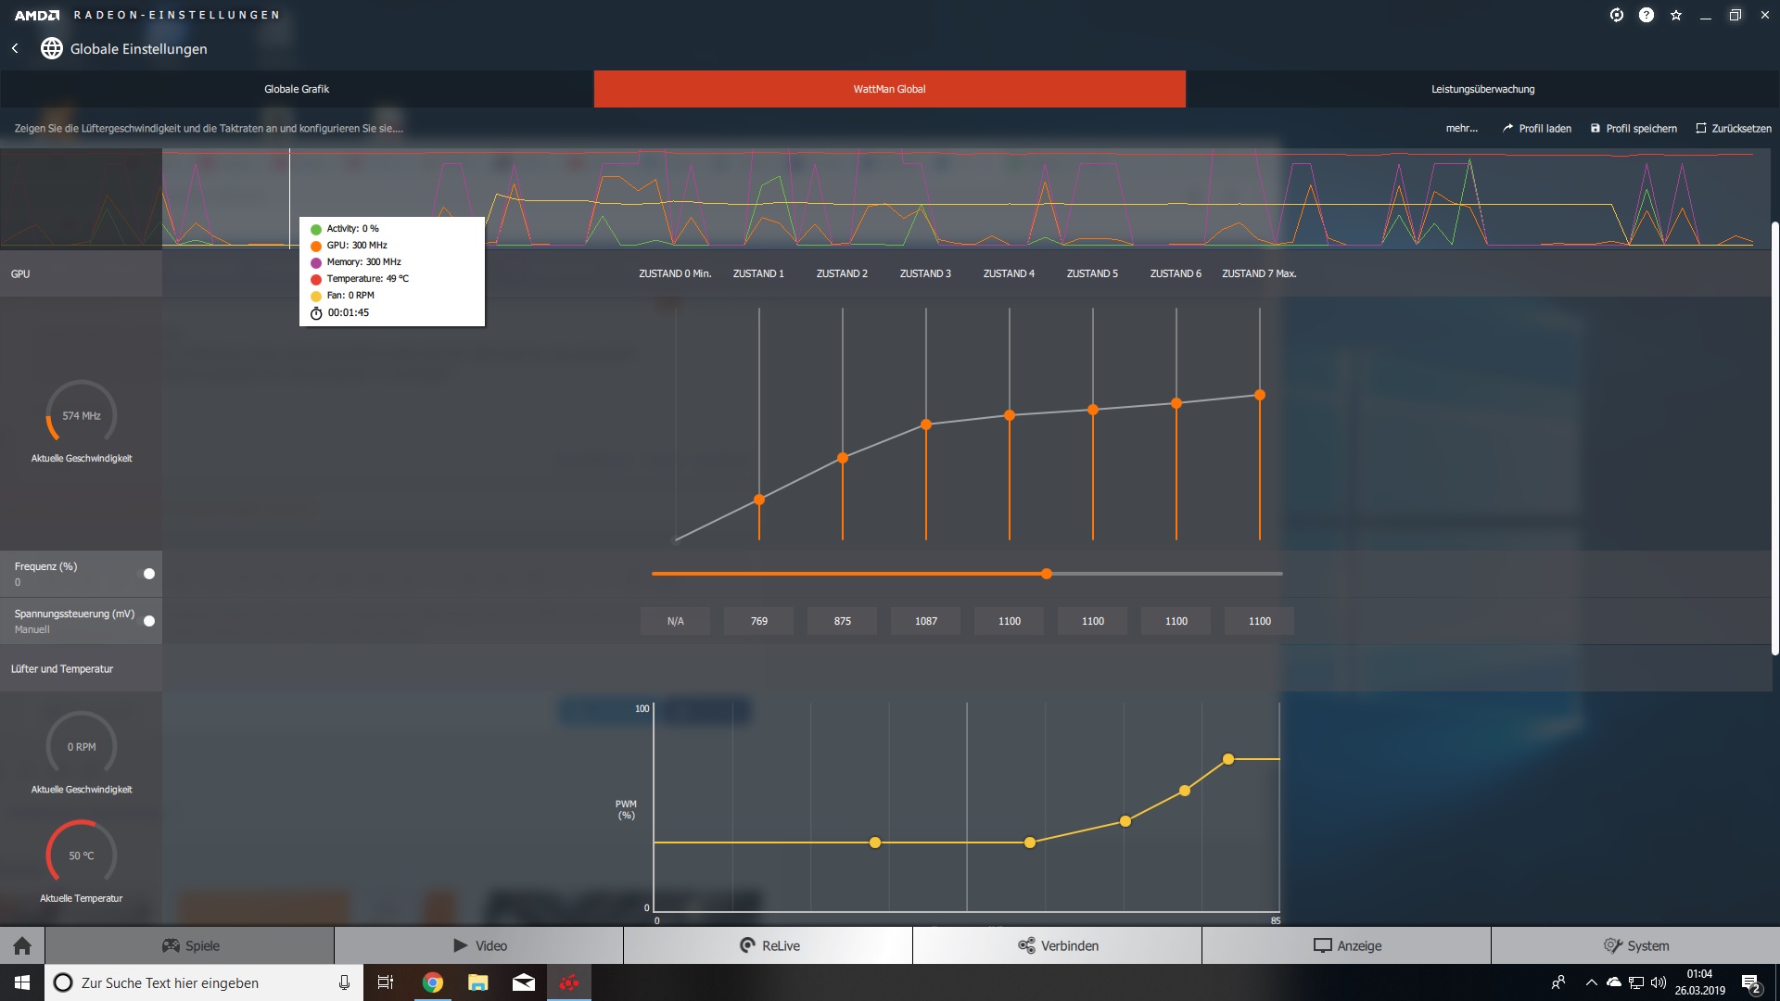This screenshot has width=1780, height=1001.
Task: Expand the mehr... options
Action: pos(1461,129)
